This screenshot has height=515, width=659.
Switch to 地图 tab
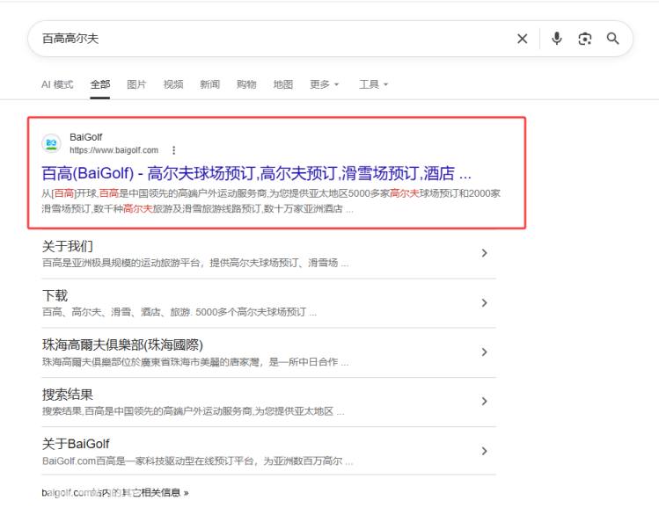282,84
